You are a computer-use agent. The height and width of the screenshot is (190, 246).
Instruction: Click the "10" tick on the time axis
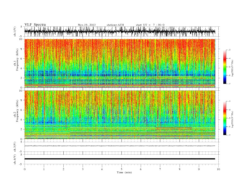(218, 169)
